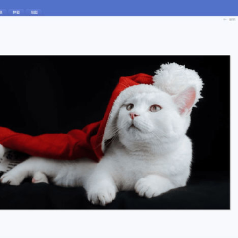
Task: Click the white cat photo in the viewer
Action: click(x=115, y=132)
